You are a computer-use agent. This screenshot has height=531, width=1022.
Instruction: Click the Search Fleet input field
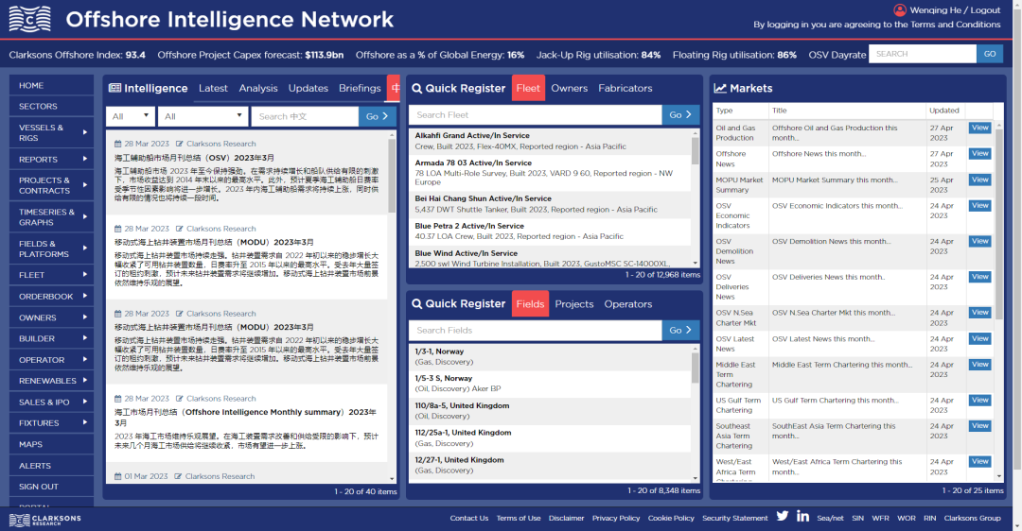(x=535, y=114)
